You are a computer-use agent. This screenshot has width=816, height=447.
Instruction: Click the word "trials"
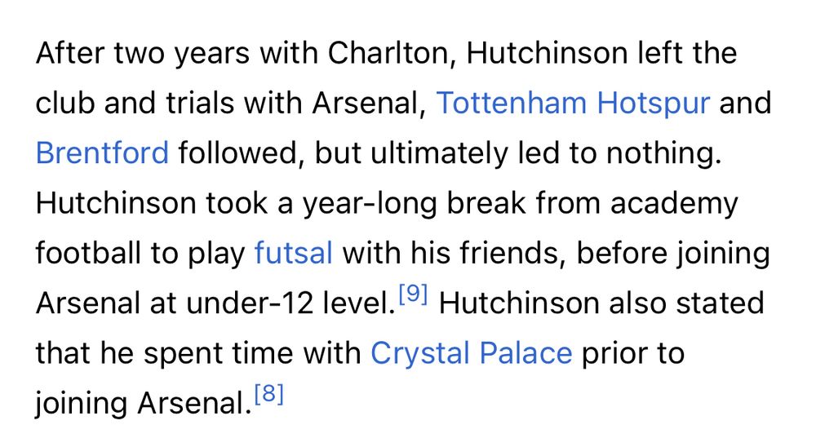pyautogui.click(x=201, y=103)
